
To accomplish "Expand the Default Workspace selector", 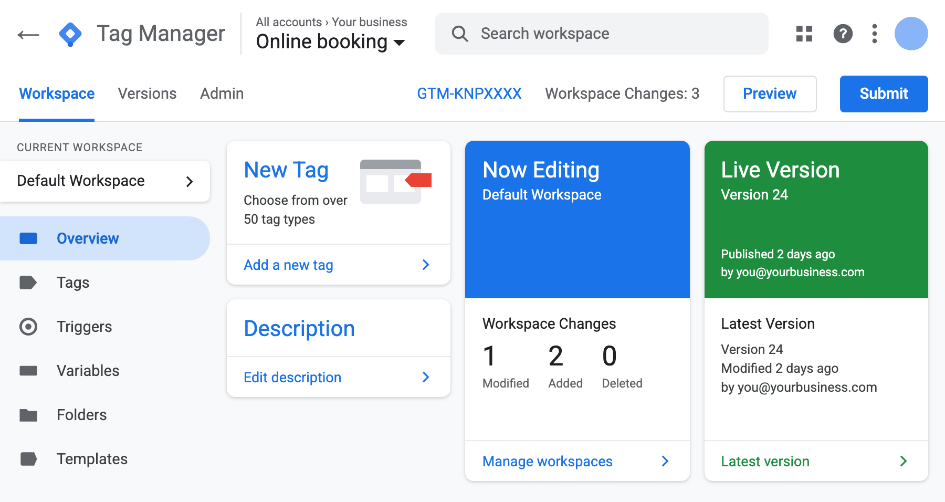I will [x=105, y=181].
